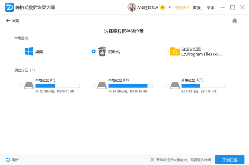This screenshot has height=165, width=249.
Task: Click the 刷新 refresh icon
Action: click(8, 160)
